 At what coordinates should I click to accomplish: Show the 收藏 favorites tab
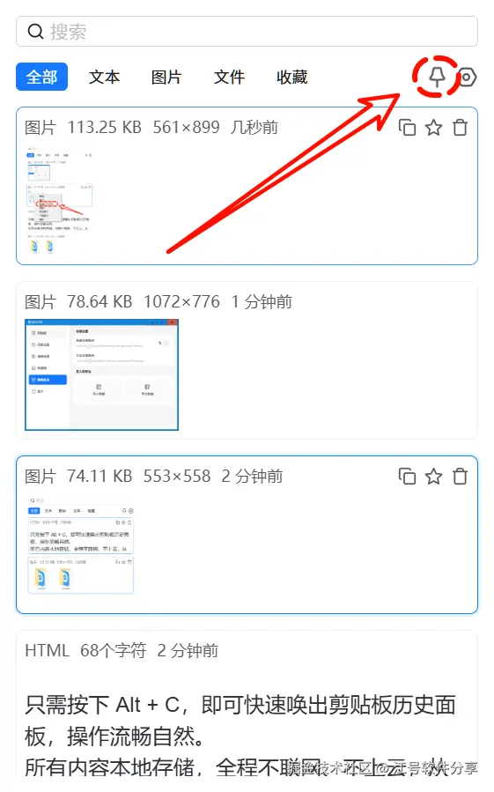[292, 77]
